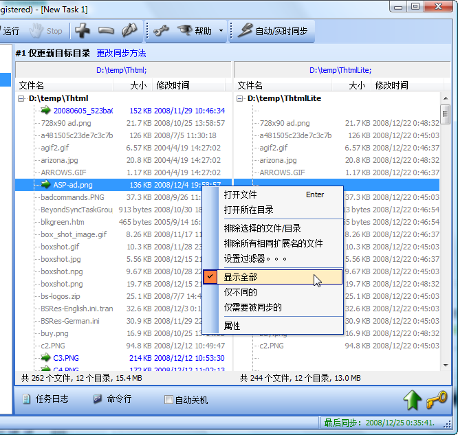This screenshot has height=435, width=458.
Task: Open 任务日志 panel
Action: point(45,399)
